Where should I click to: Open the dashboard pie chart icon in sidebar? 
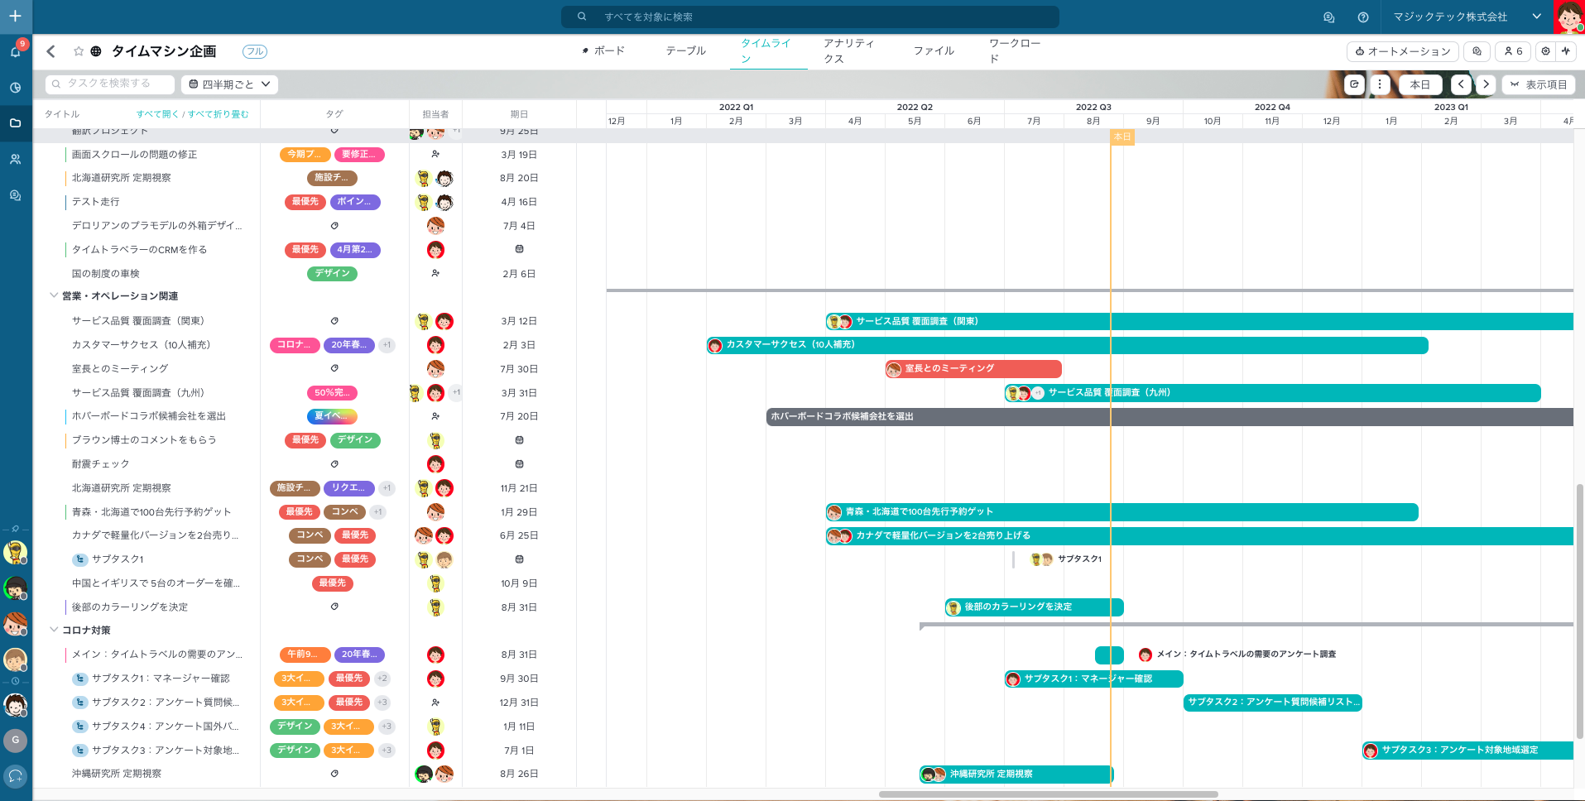(x=15, y=88)
